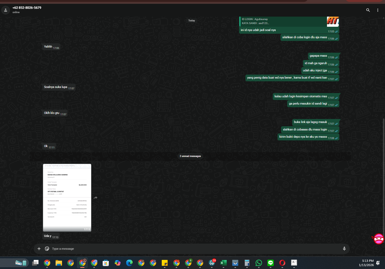Switch to Chrome with orange N badge
This screenshot has height=269, width=385.
176,263
